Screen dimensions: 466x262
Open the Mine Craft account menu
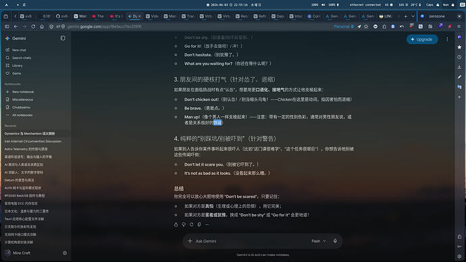click(18, 253)
